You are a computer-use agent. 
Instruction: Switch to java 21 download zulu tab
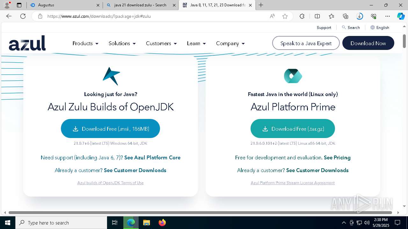click(x=141, y=5)
